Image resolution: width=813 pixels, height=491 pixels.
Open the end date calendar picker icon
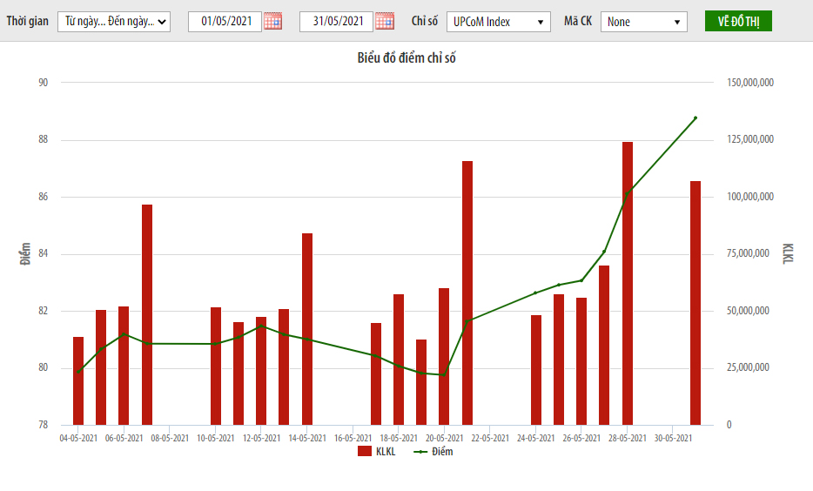tap(384, 22)
